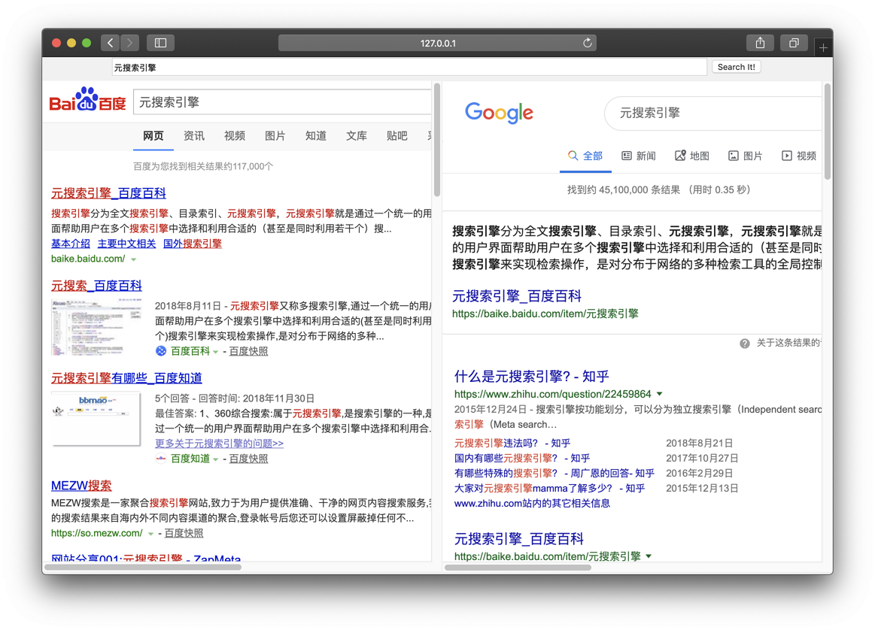
Task: Click the Baidu vertical scrollbar
Action: [437, 139]
